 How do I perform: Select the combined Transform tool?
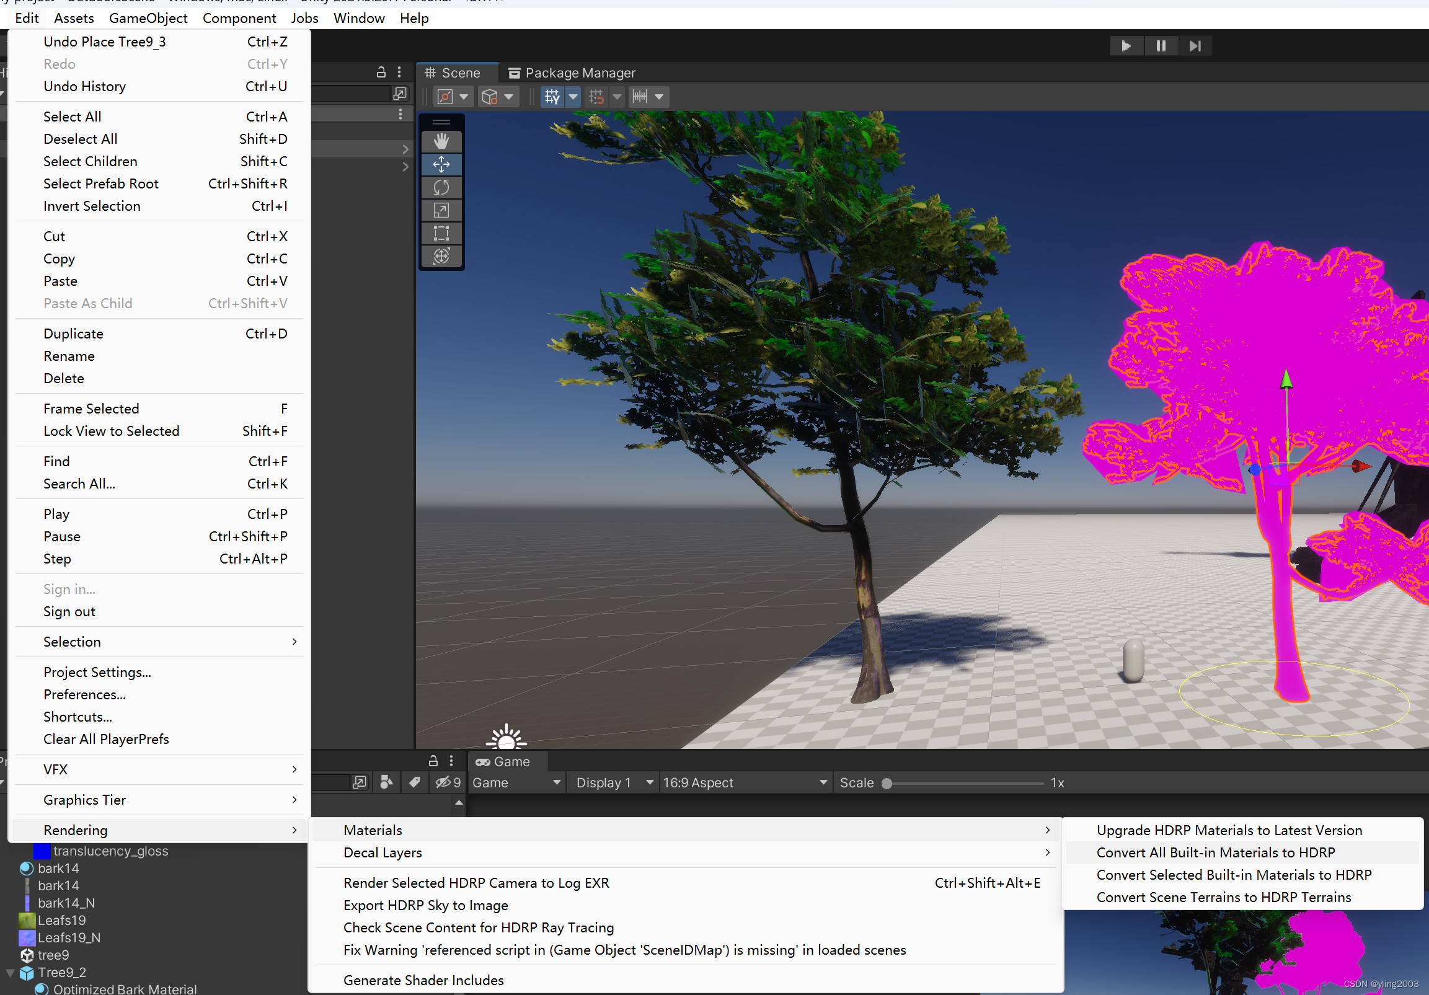441,257
